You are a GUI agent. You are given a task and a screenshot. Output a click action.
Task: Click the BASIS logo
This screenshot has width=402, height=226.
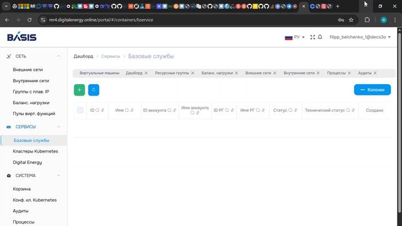[x=22, y=36]
